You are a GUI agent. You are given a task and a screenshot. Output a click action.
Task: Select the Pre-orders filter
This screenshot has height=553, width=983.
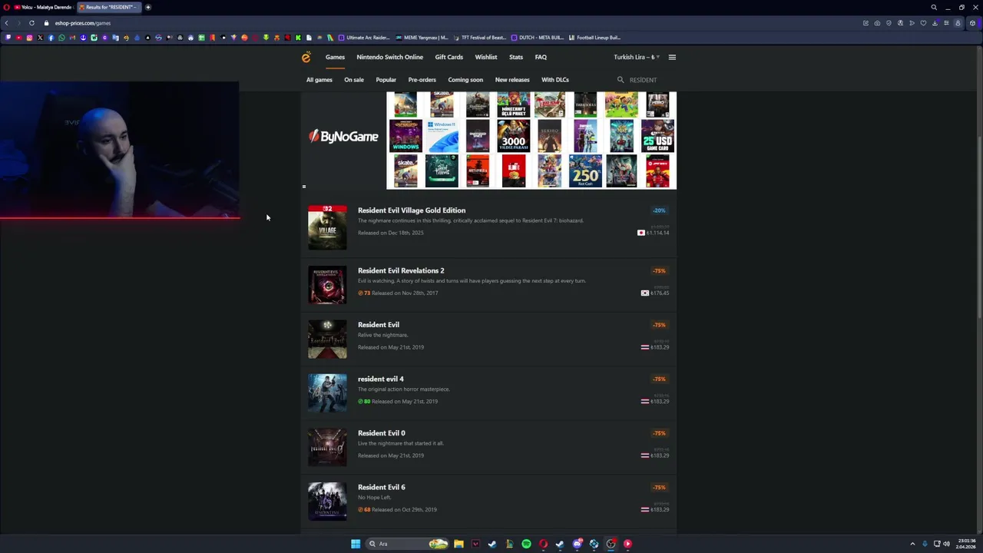tap(422, 80)
